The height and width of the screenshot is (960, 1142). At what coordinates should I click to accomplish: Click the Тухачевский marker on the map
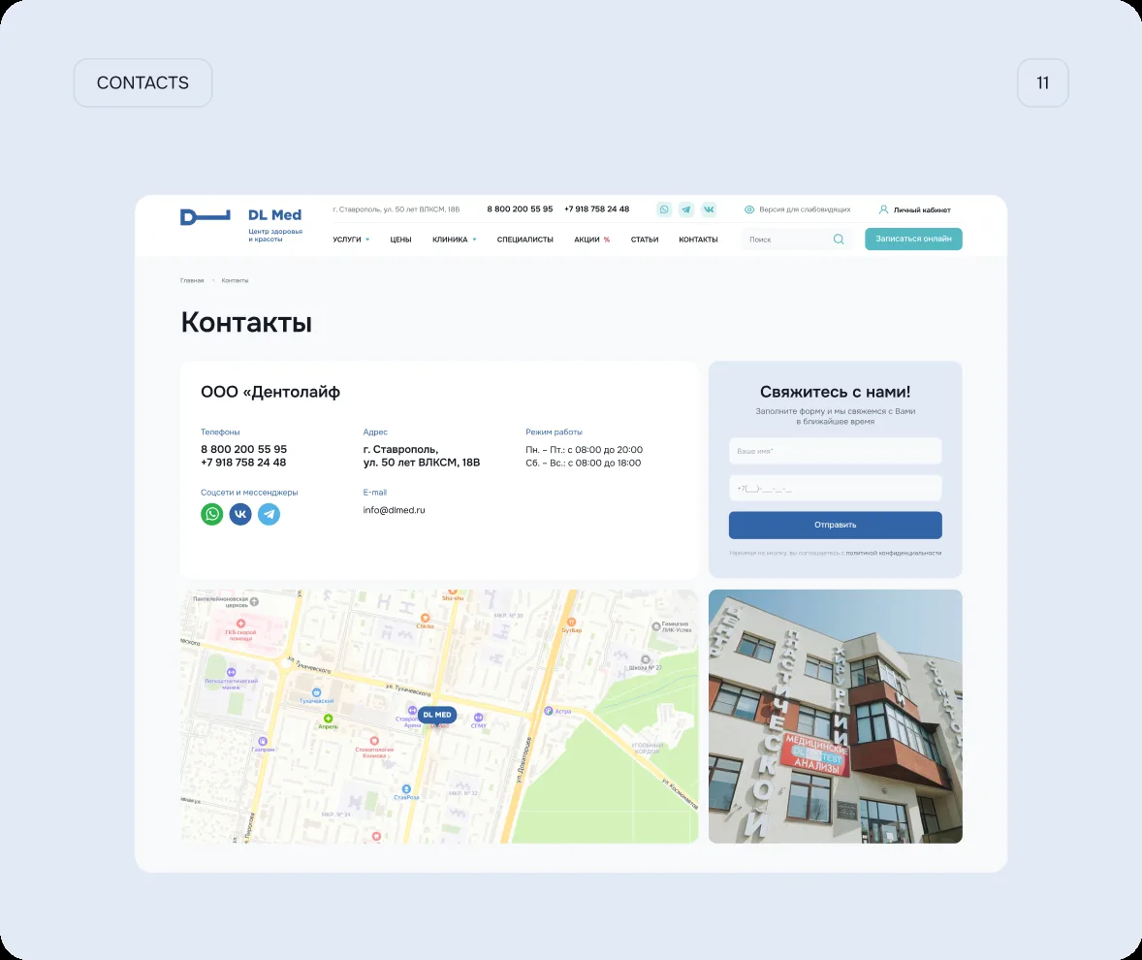[316, 692]
